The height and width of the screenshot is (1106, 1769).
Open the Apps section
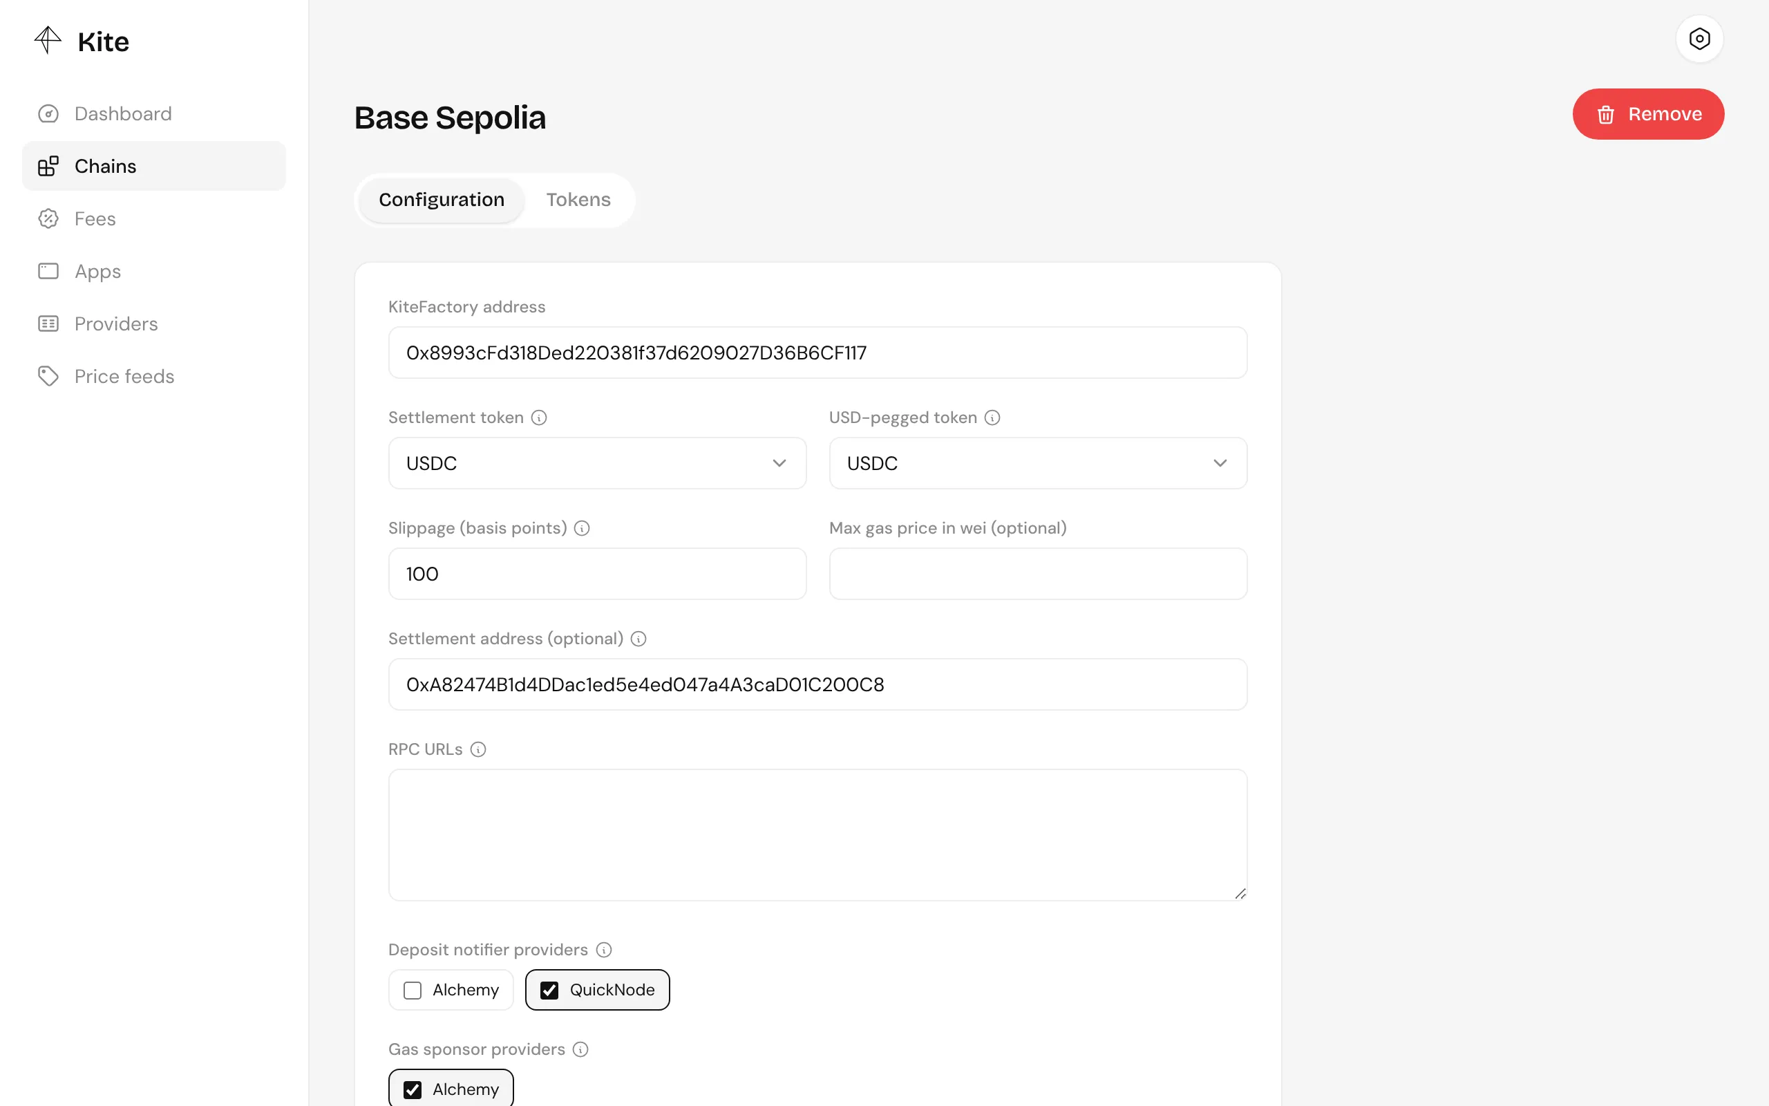pos(153,272)
